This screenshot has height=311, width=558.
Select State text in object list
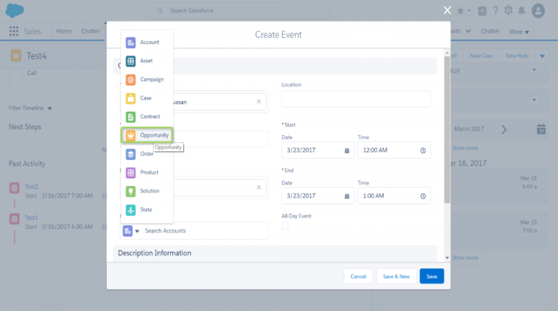146,209
